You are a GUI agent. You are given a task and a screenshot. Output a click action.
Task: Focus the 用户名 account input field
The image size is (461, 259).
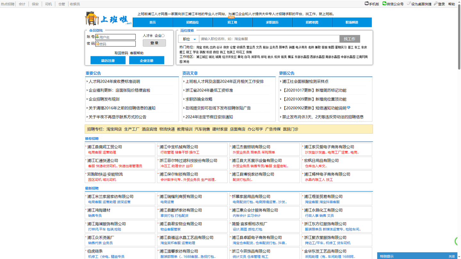pyautogui.click(x=115, y=37)
